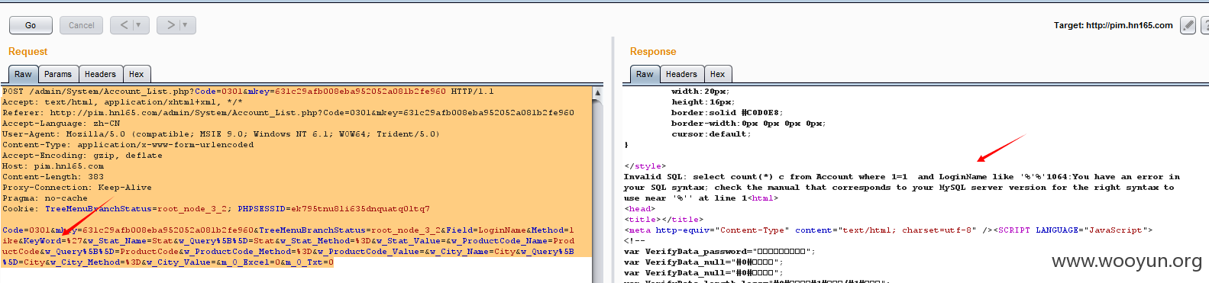Click the Content-Type header line in request

click(x=128, y=145)
